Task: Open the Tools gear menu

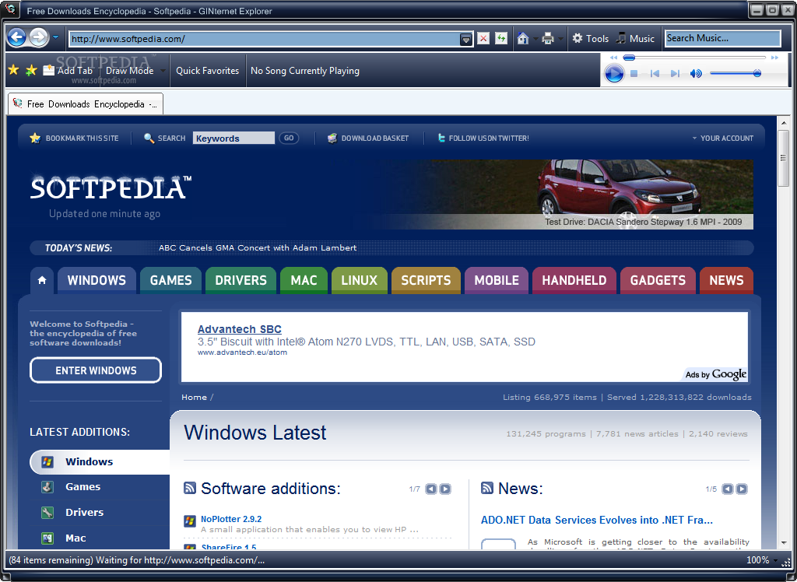Action: (590, 39)
